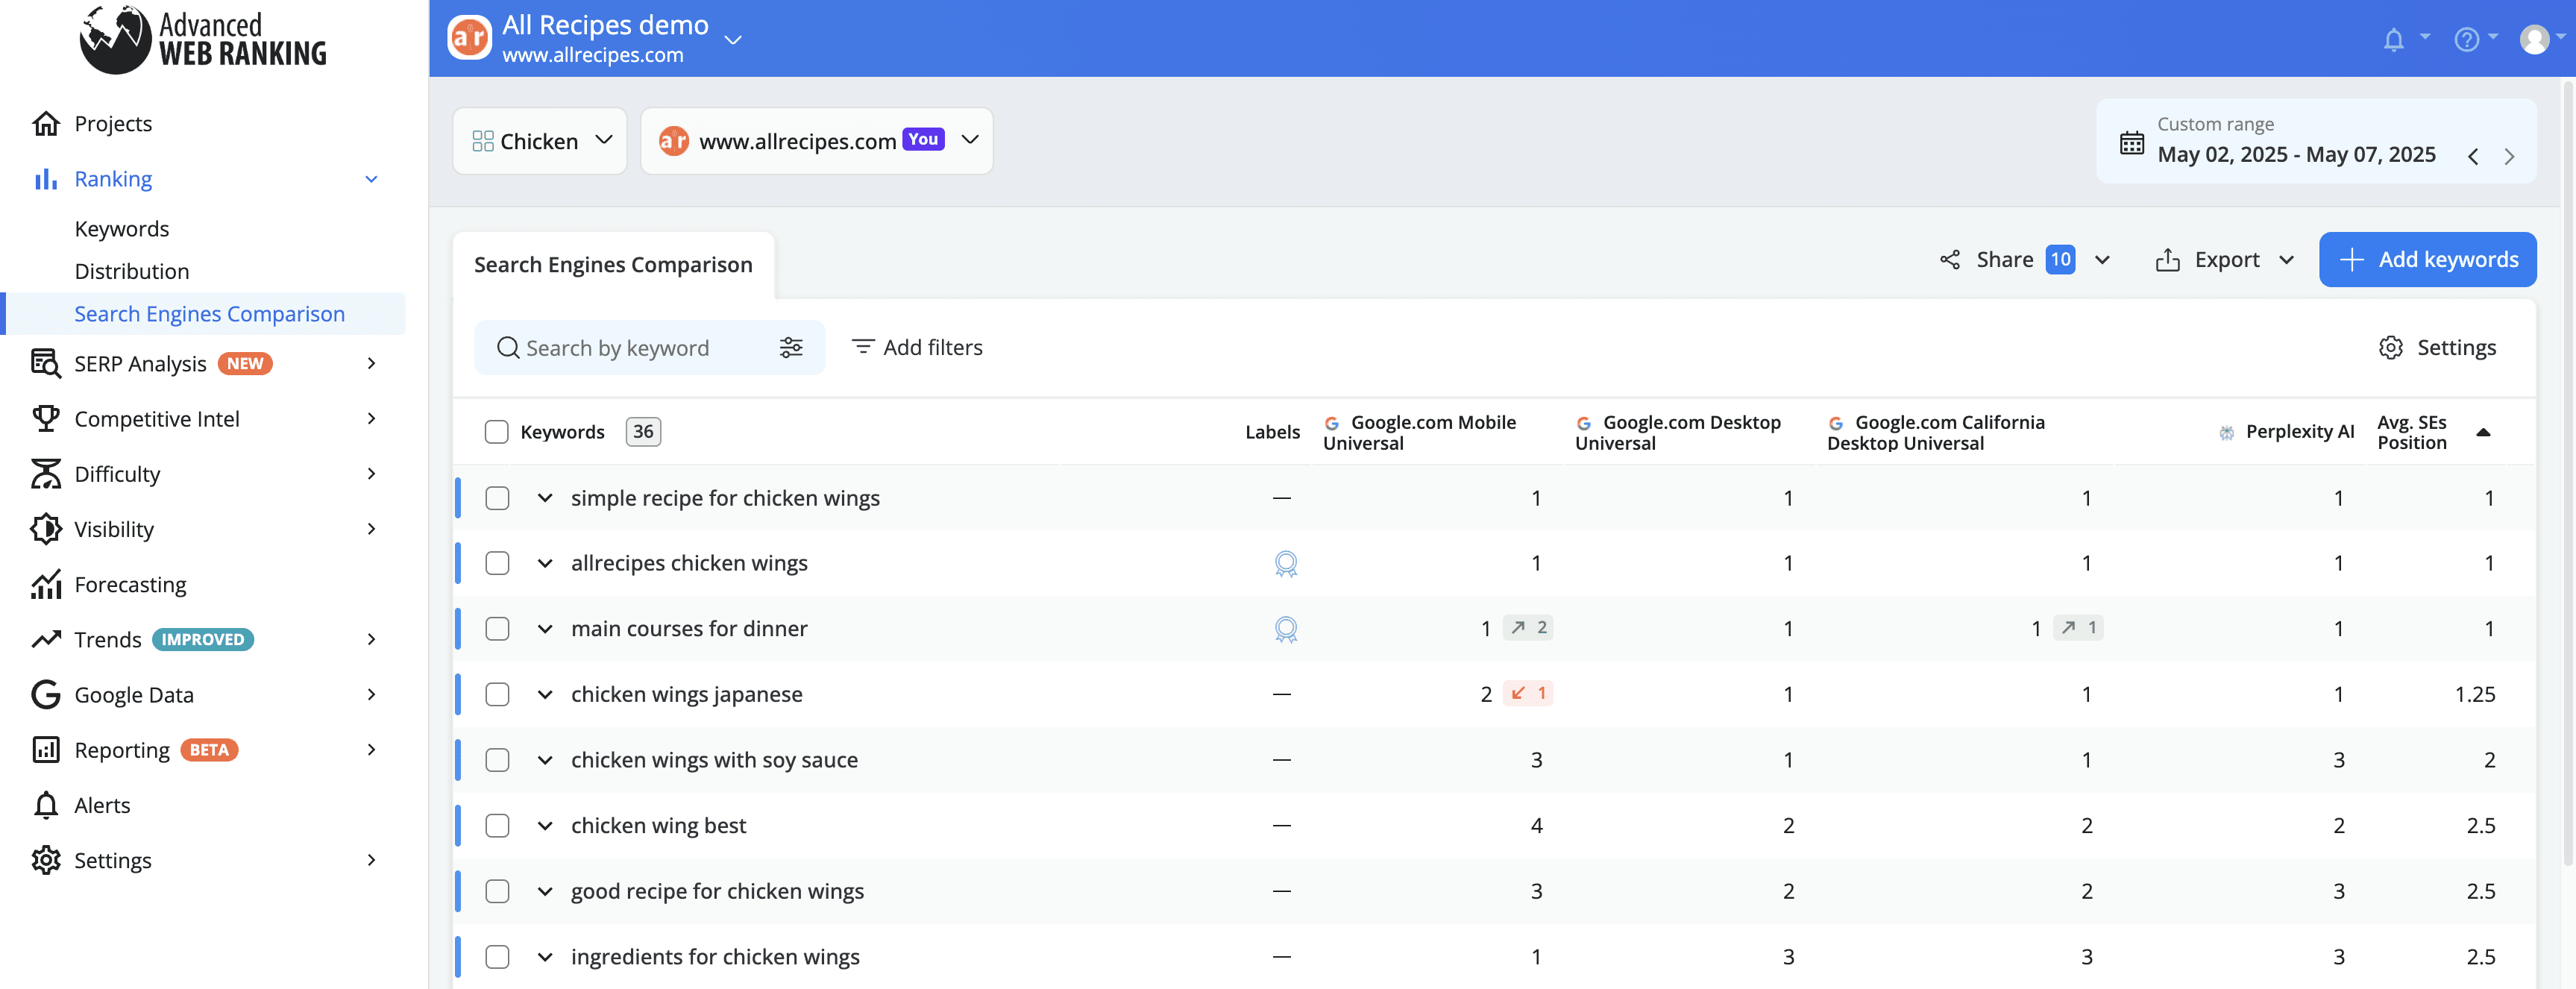Click the Share network icon
The image size is (2576, 989).
click(x=1949, y=260)
